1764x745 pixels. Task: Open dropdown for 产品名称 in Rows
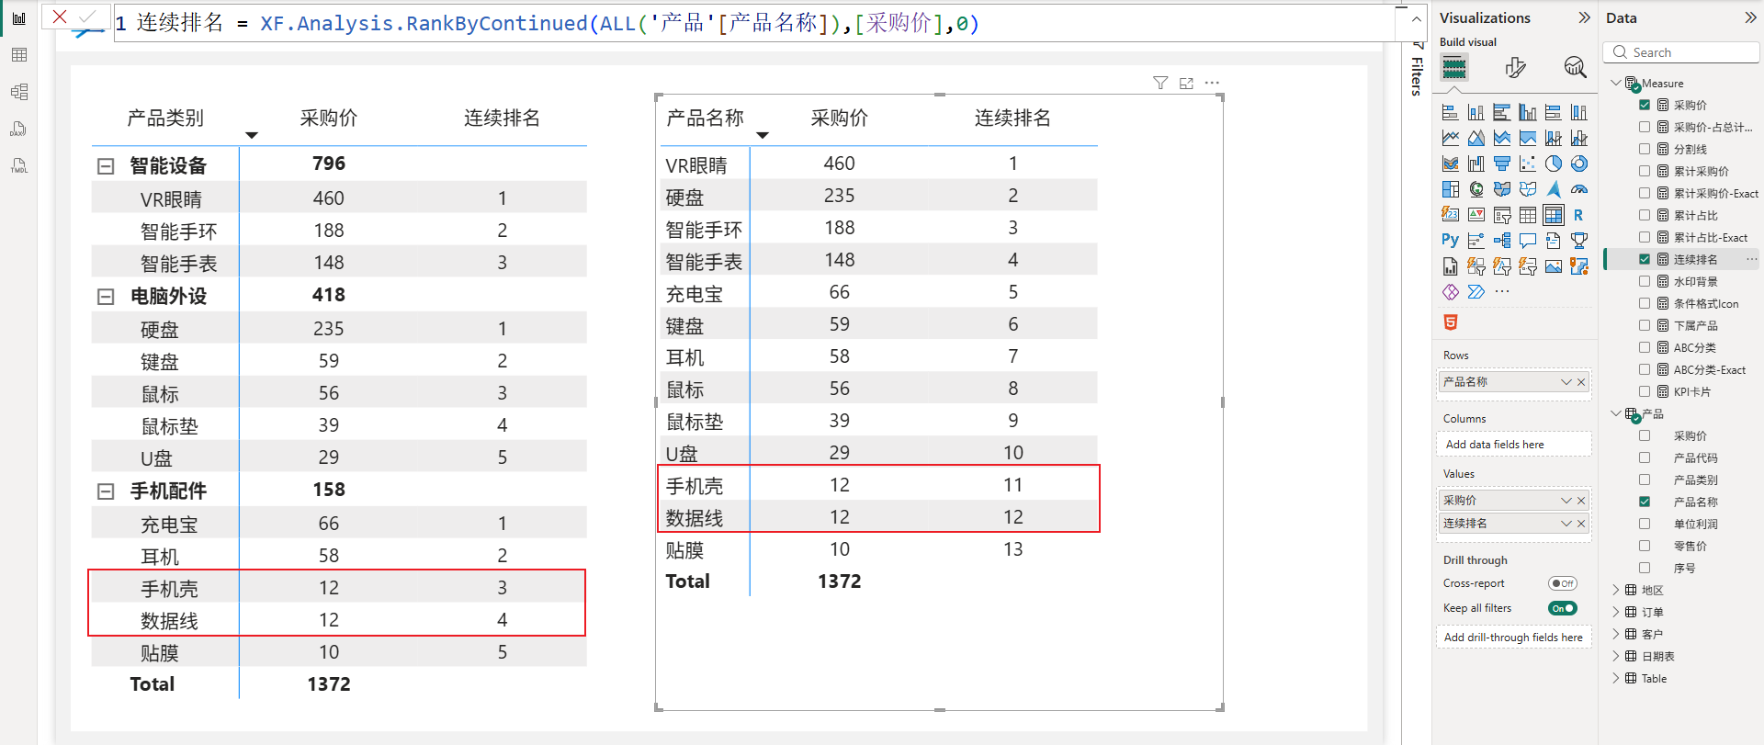pyautogui.click(x=1566, y=382)
